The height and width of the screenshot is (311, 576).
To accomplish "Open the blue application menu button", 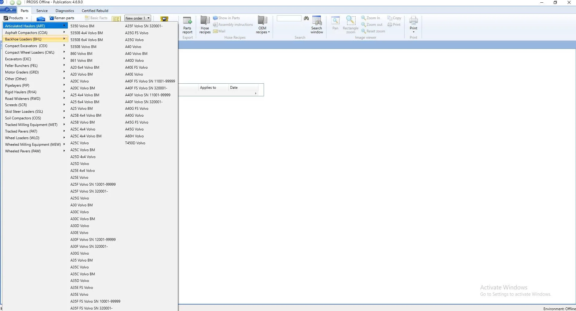I will pyautogui.click(x=8, y=10).
